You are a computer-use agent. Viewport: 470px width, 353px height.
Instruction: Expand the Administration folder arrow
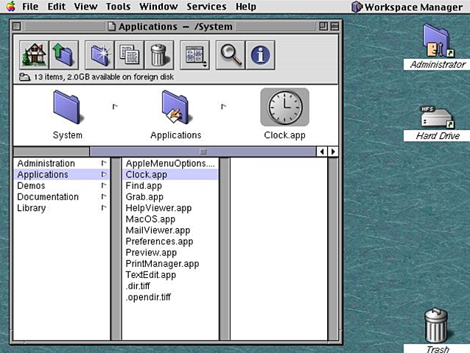coord(104,163)
